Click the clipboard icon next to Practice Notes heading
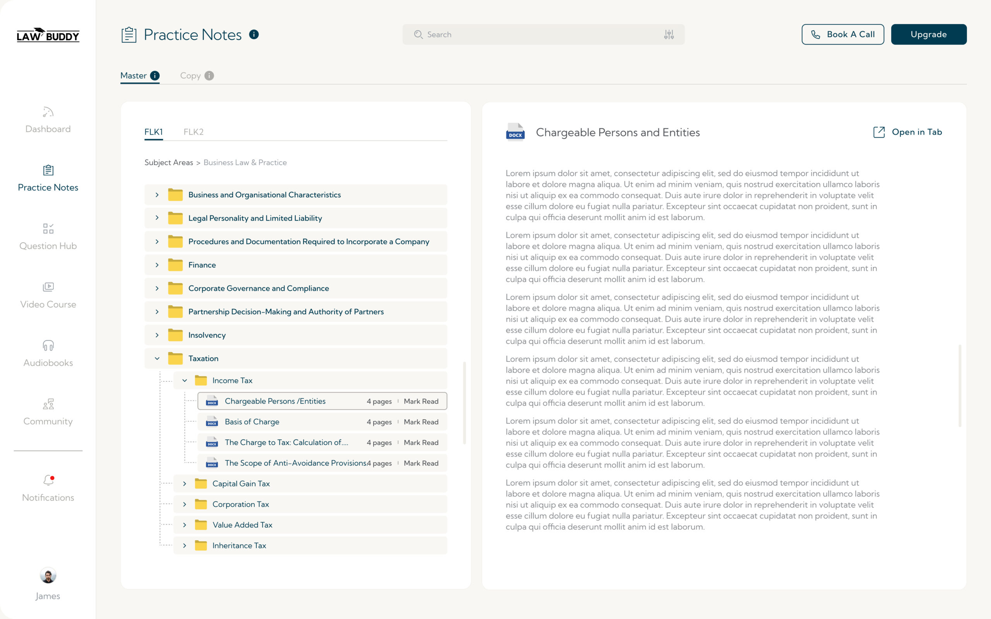The height and width of the screenshot is (619, 991). (x=129, y=35)
